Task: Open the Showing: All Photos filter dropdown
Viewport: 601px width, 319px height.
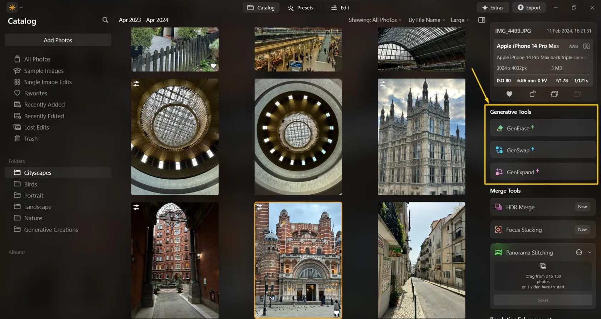Action: pos(375,20)
